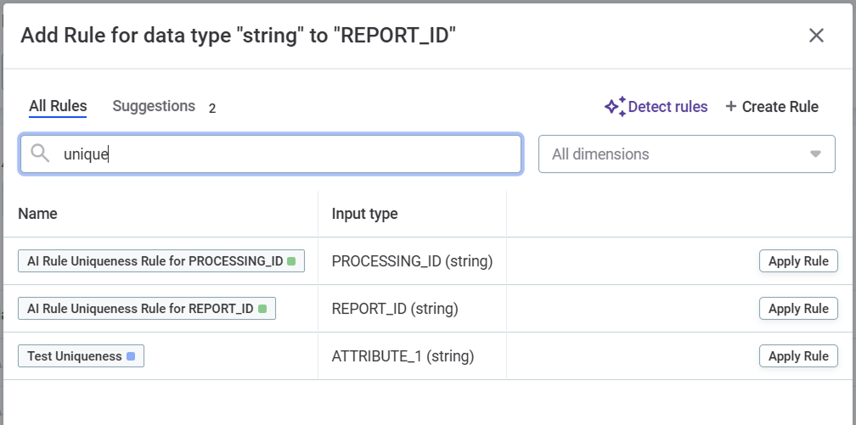Click the Suggestions count badge showing 2

(x=212, y=109)
